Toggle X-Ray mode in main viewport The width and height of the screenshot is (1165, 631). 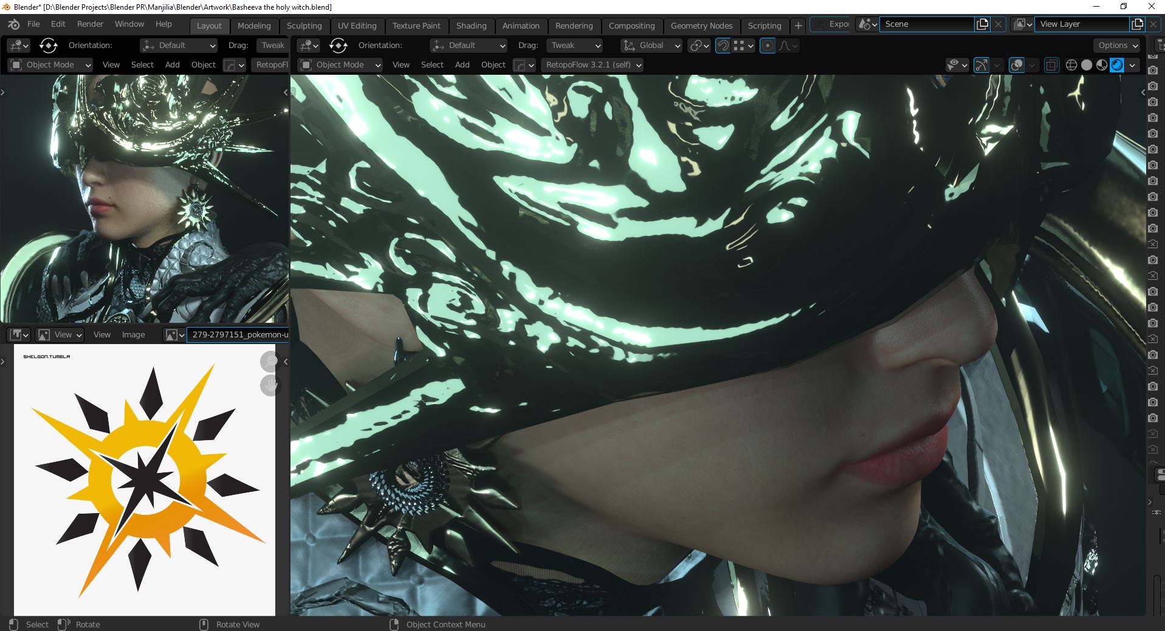1051,65
